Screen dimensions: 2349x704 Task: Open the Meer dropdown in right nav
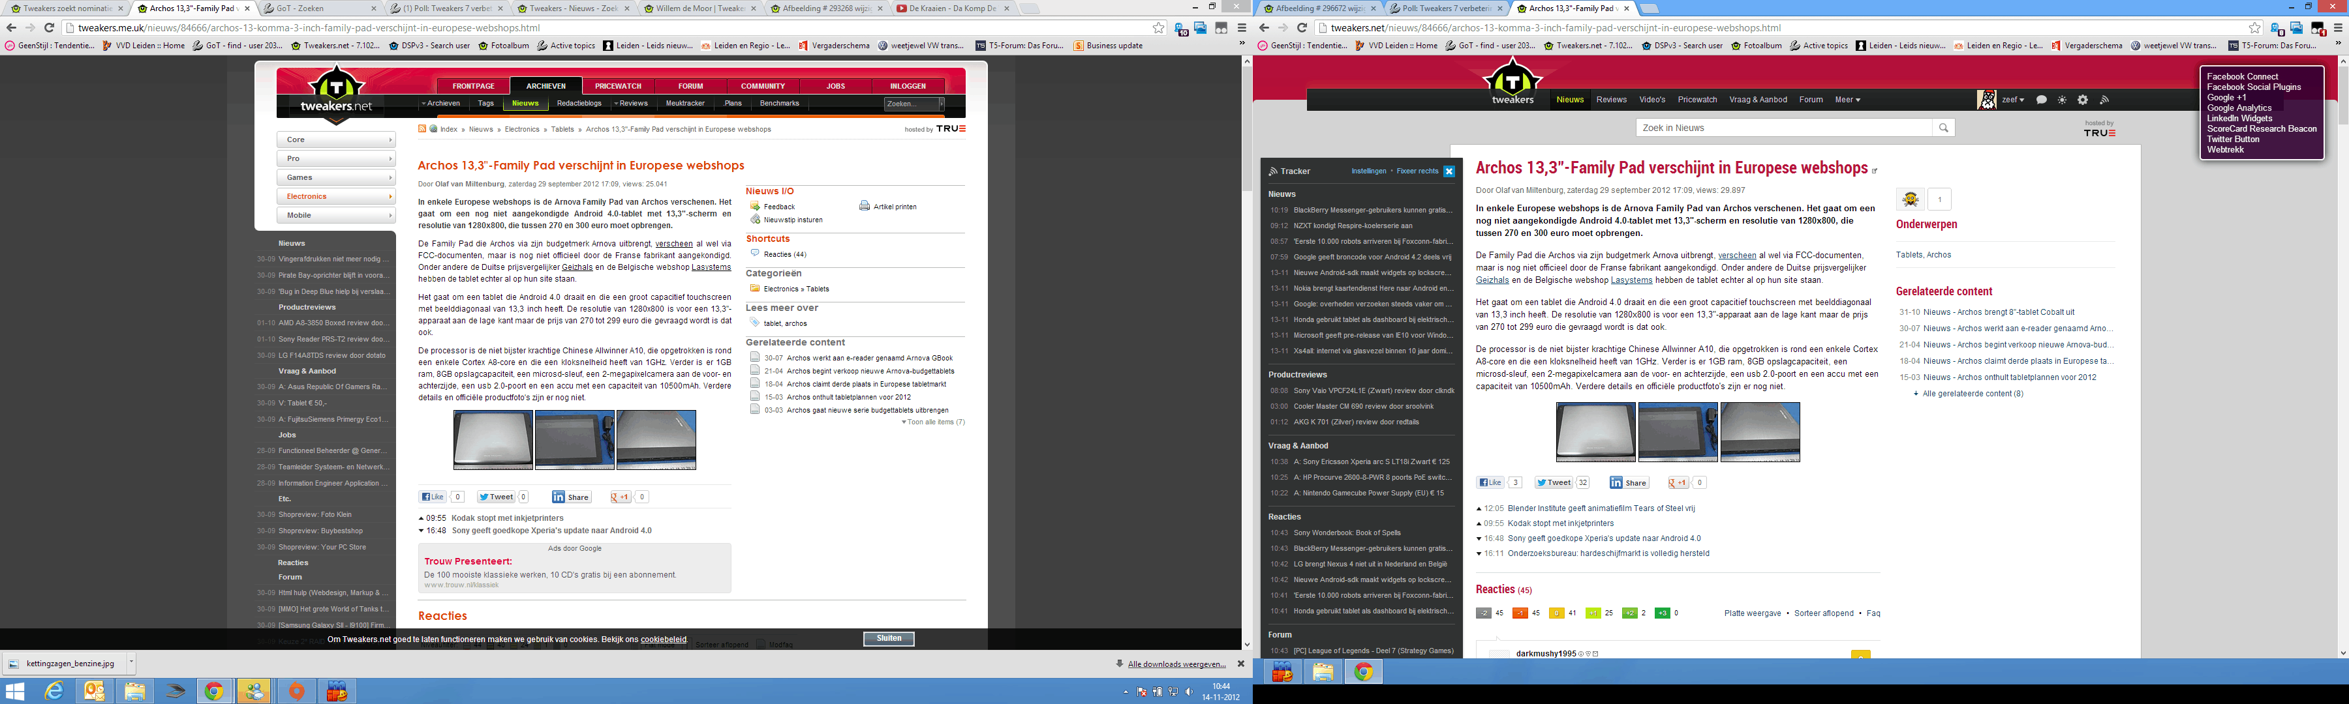[1847, 100]
